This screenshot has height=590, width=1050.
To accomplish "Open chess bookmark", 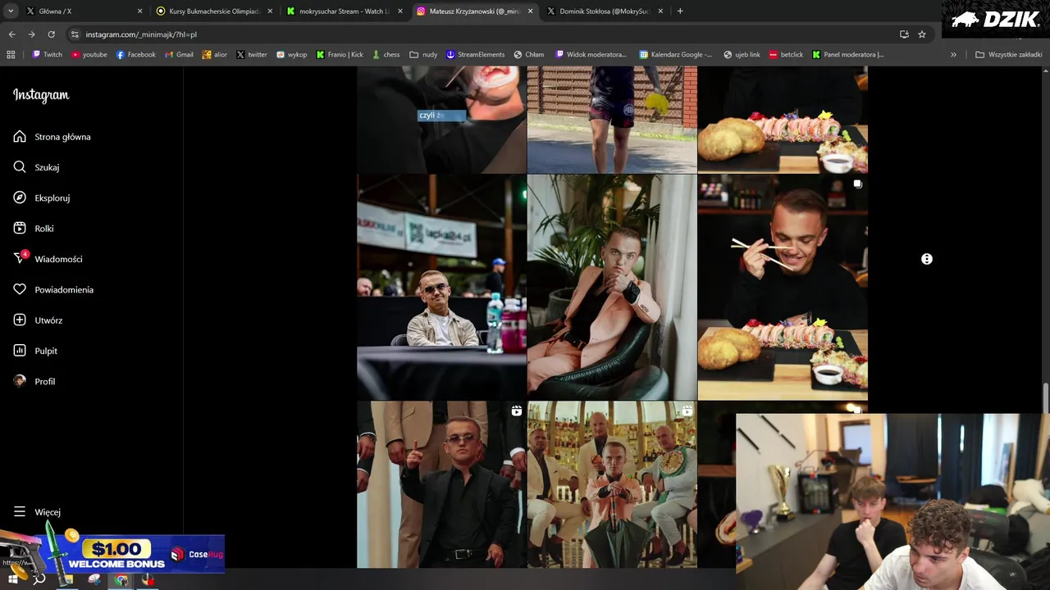I will [x=386, y=55].
